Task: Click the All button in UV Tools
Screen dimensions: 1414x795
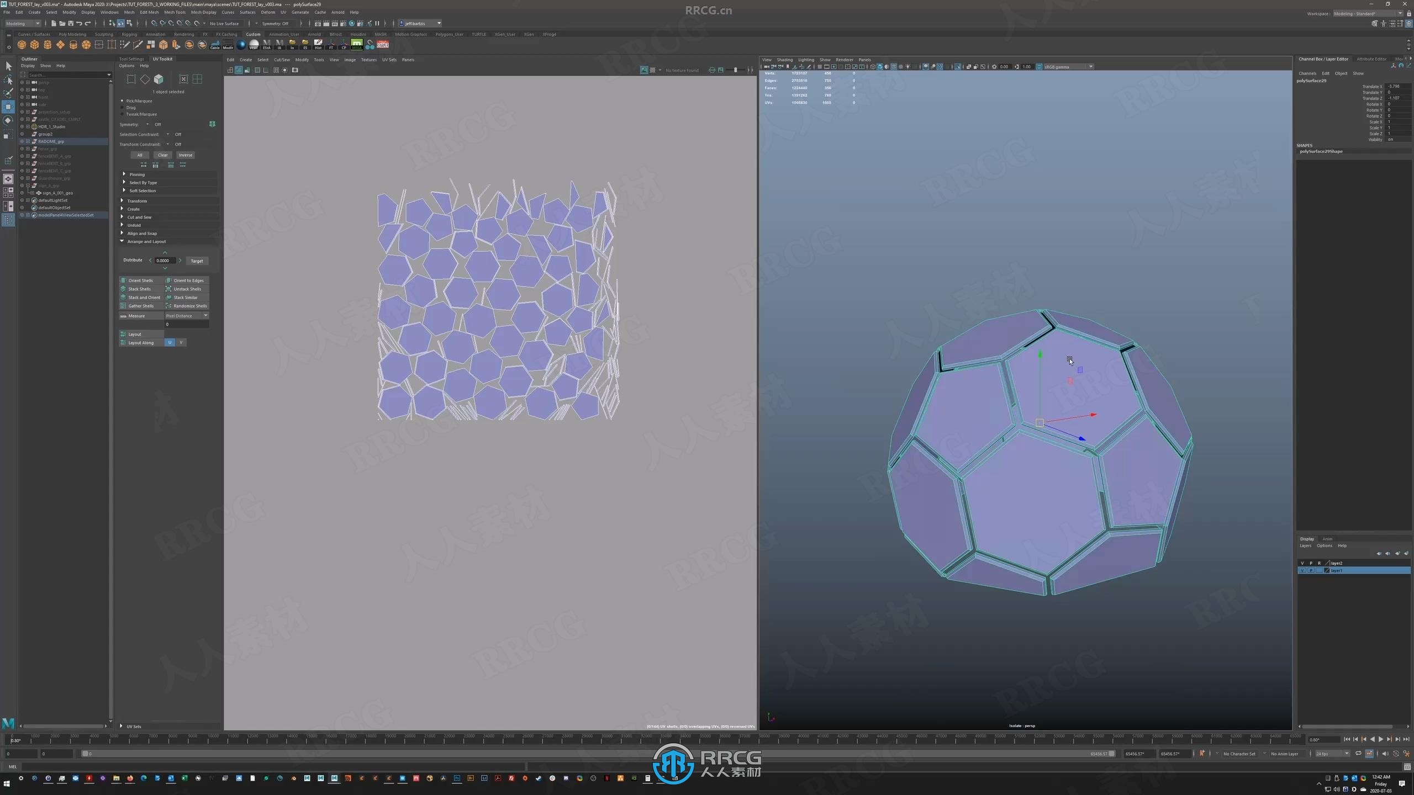Action: click(140, 155)
